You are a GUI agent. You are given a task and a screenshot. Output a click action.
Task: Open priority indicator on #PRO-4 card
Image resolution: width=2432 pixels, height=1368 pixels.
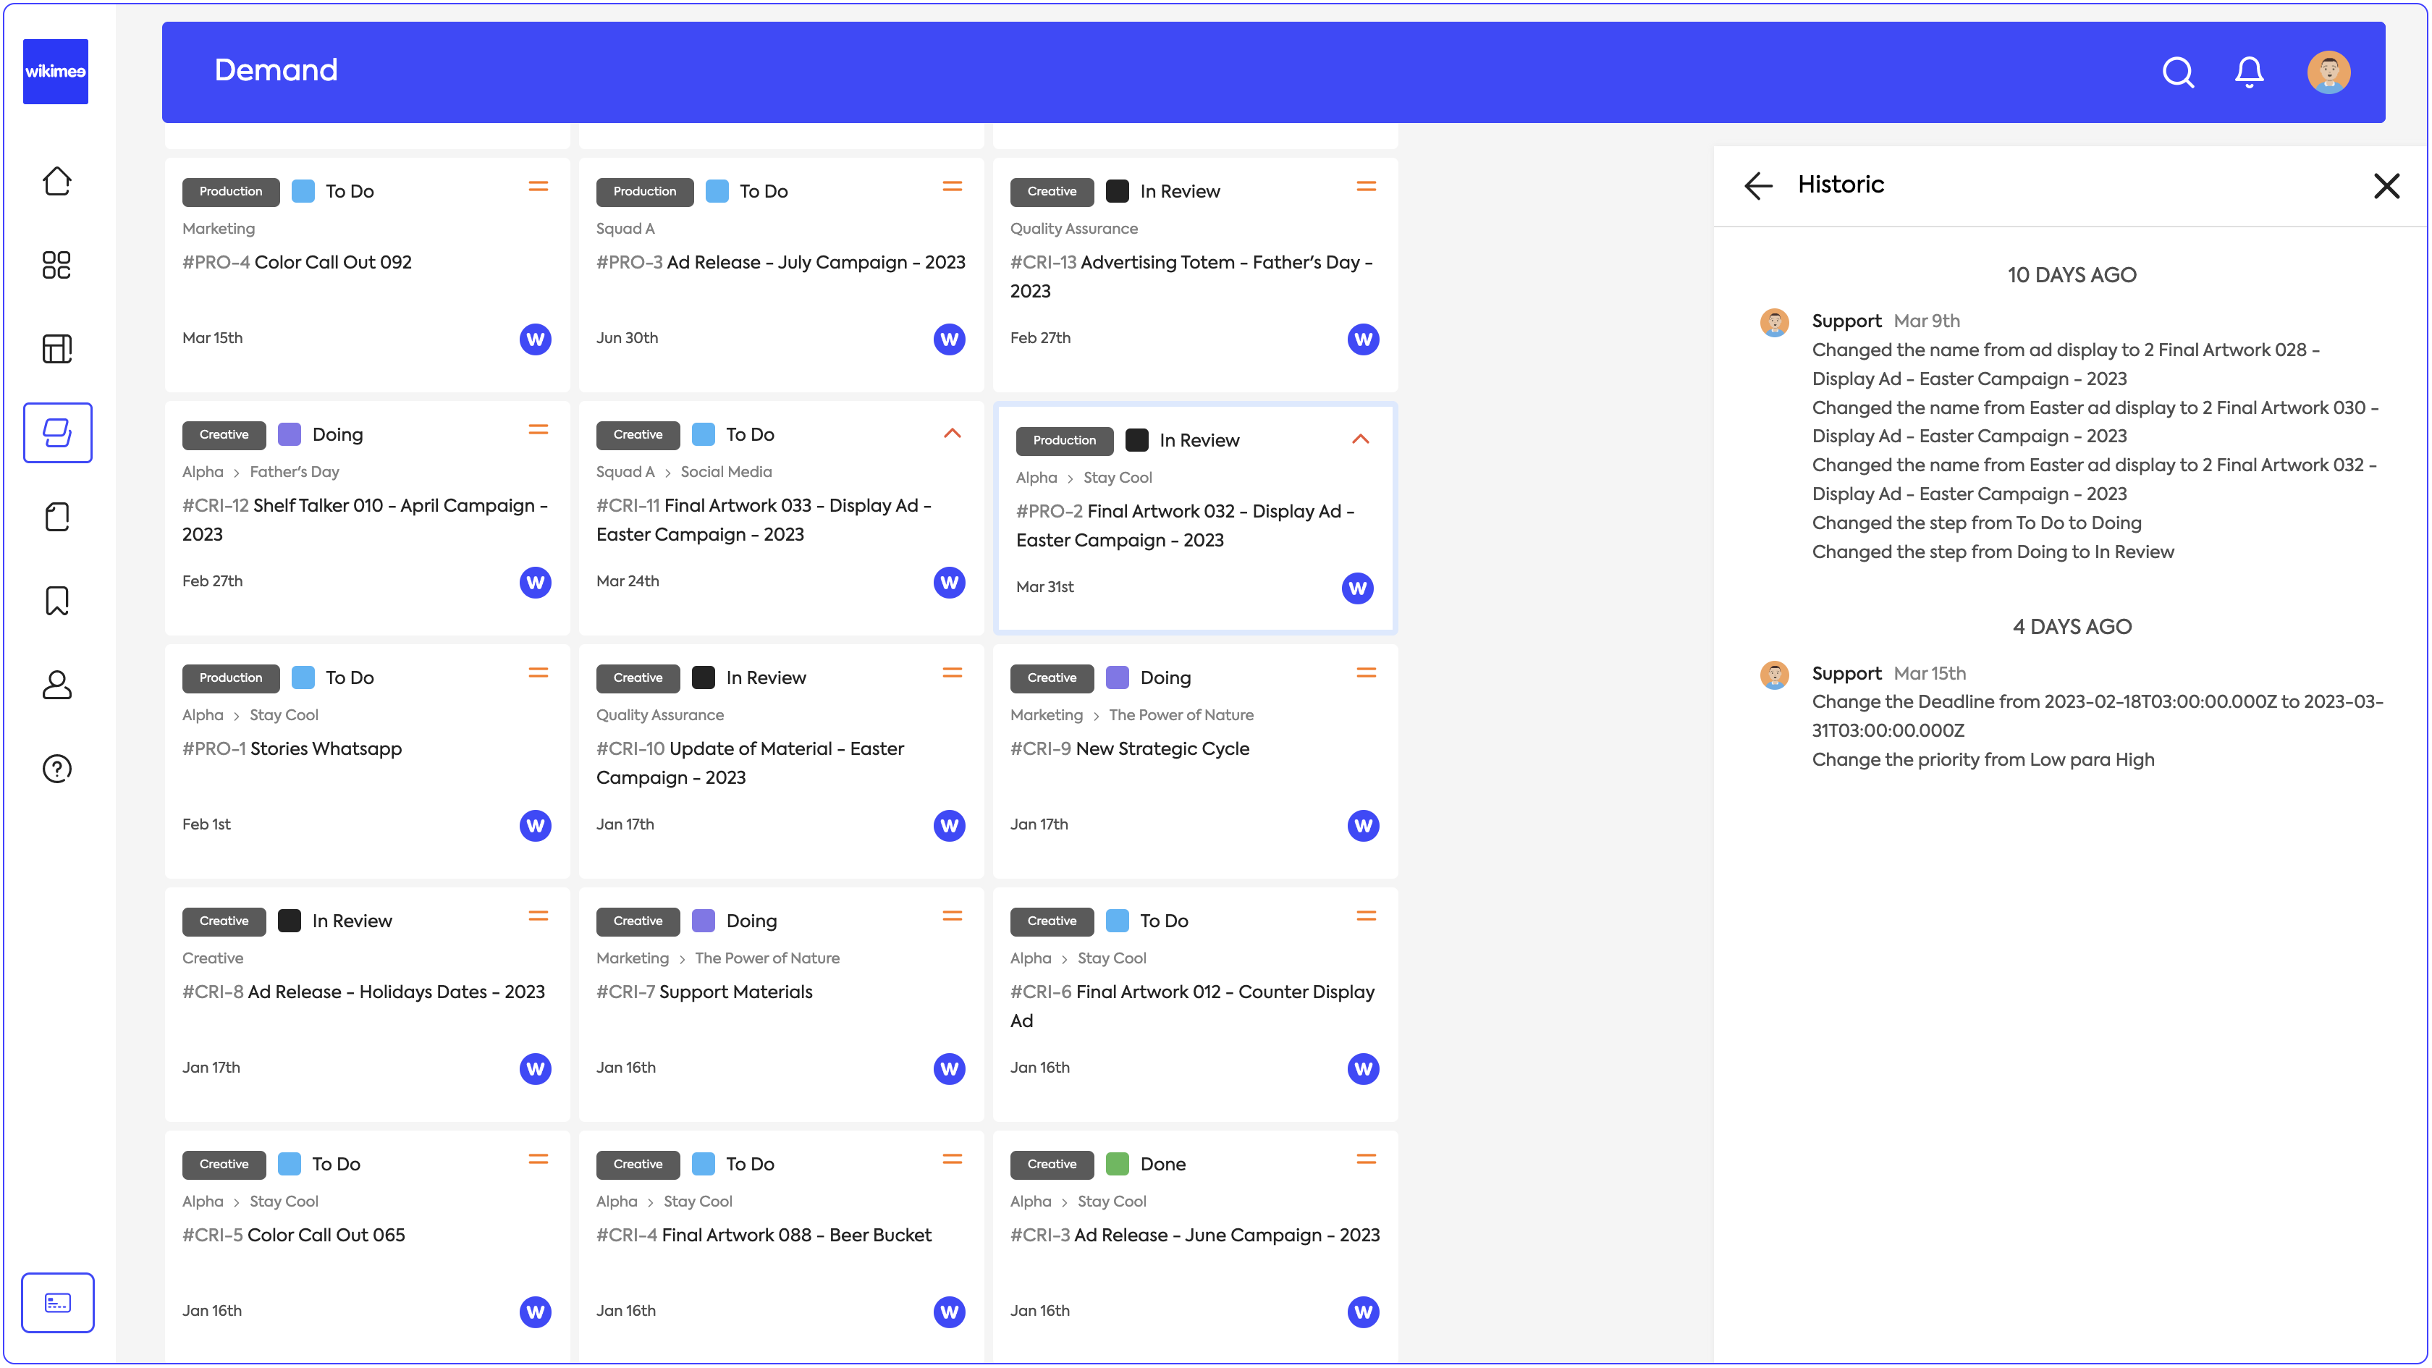538,187
